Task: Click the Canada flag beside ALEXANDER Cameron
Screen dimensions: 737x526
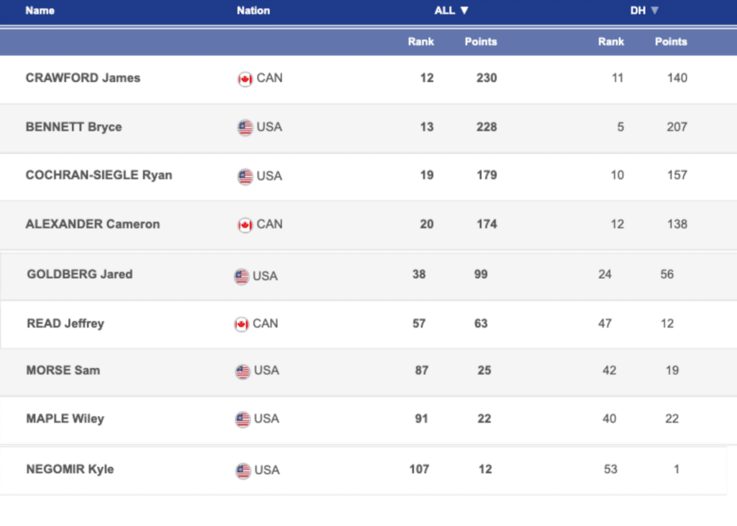Action: click(x=245, y=225)
